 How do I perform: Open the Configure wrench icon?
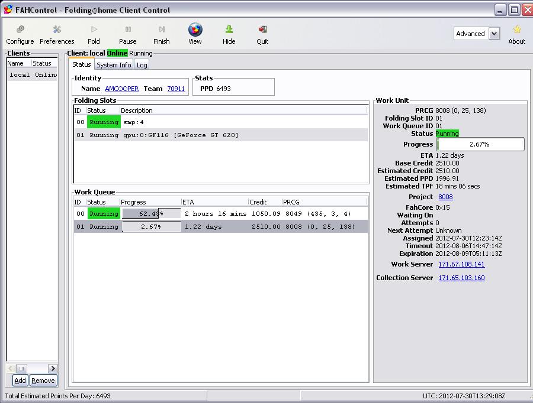click(20, 30)
